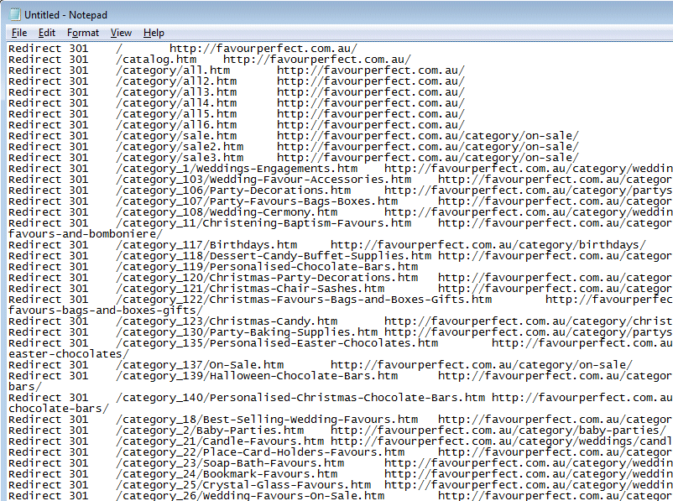Click Party-Baking-Supplies.htm path text
This screenshot has width=673, height=501.
pos(294,332)
